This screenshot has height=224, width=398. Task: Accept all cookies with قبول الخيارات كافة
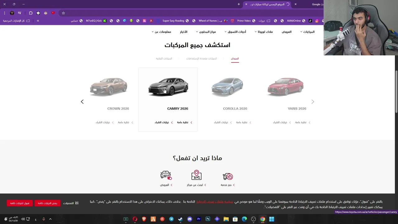pyautogui.click(x=20, y=203)
